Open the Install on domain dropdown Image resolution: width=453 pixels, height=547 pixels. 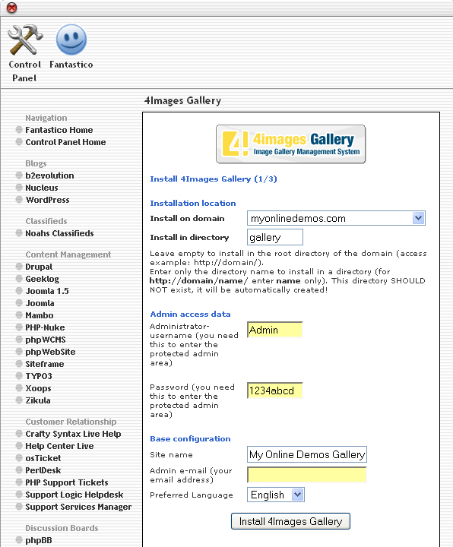click(x=336, y=218)
